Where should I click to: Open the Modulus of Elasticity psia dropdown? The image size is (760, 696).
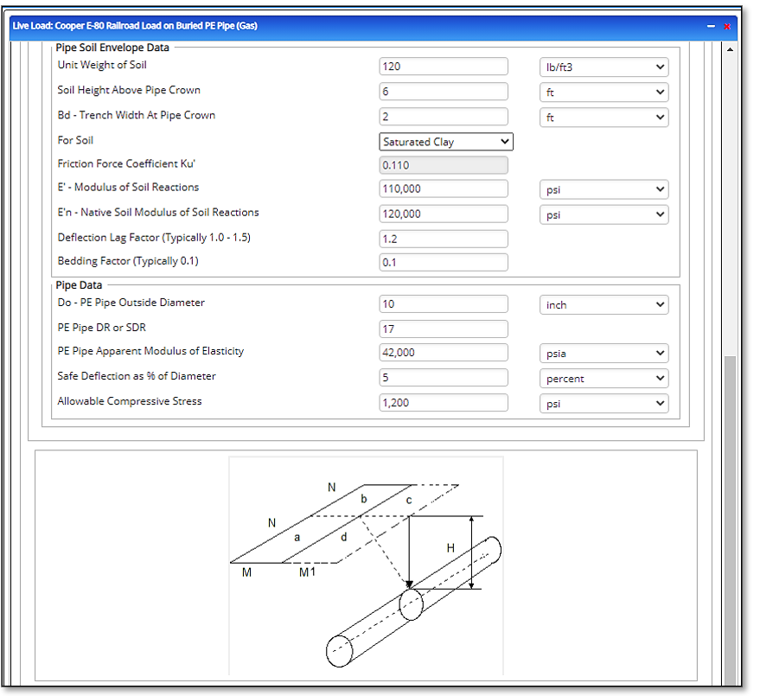[x=604, y=353]
